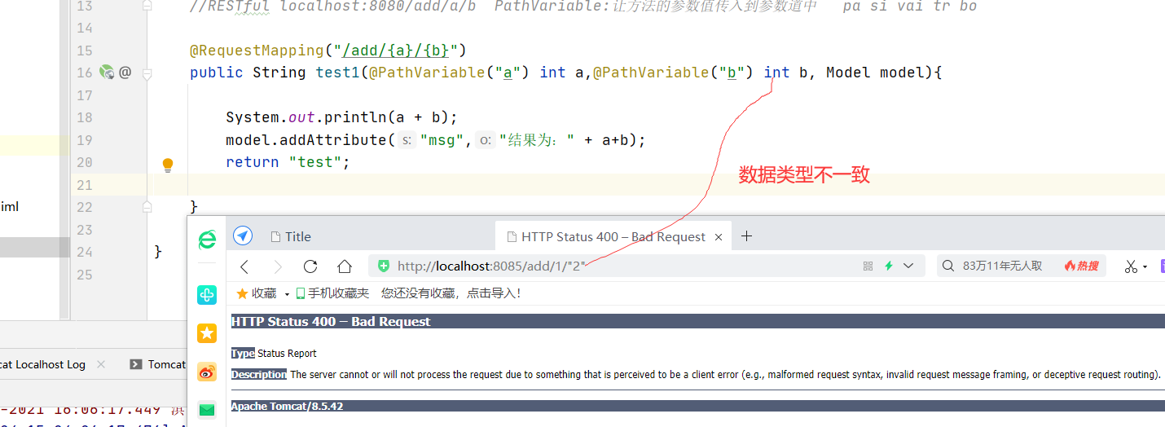Open the teal plus sidebar icon
This screenshot has width=1165, height=427.
(207, 295)
